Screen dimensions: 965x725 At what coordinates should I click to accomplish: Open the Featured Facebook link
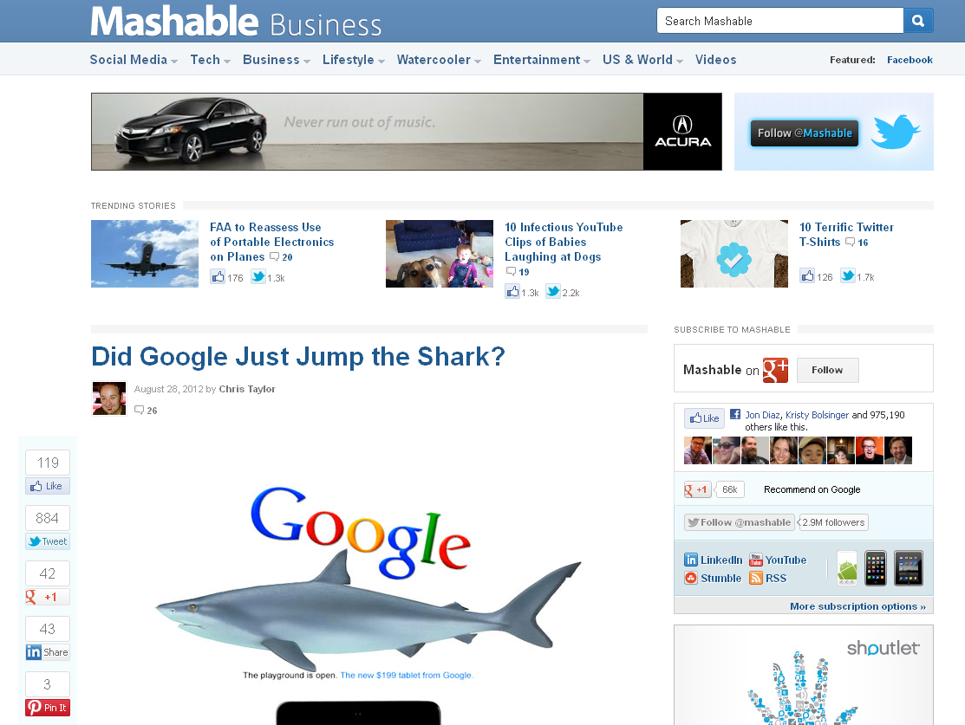(x=910, y=60)
